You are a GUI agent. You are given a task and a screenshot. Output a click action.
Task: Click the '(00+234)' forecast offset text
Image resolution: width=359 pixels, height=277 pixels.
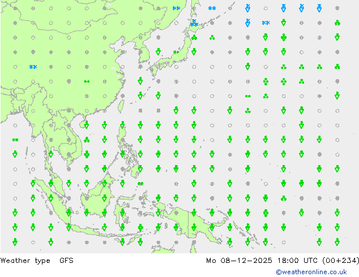(340, 260)
